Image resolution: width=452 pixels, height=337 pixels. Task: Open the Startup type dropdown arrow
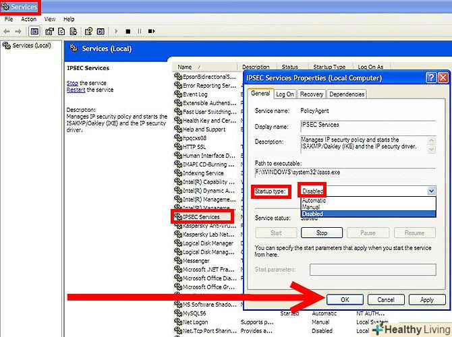point(431,191)
